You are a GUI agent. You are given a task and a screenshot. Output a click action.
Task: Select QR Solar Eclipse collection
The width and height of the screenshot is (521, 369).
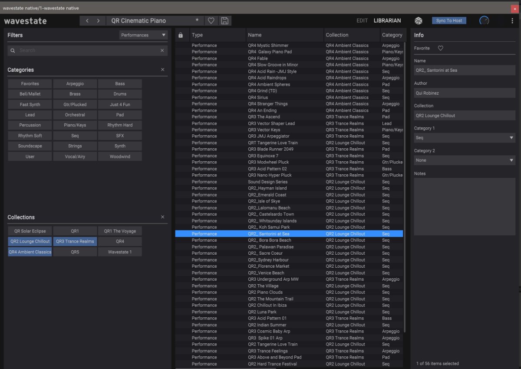tap(30, 231)
